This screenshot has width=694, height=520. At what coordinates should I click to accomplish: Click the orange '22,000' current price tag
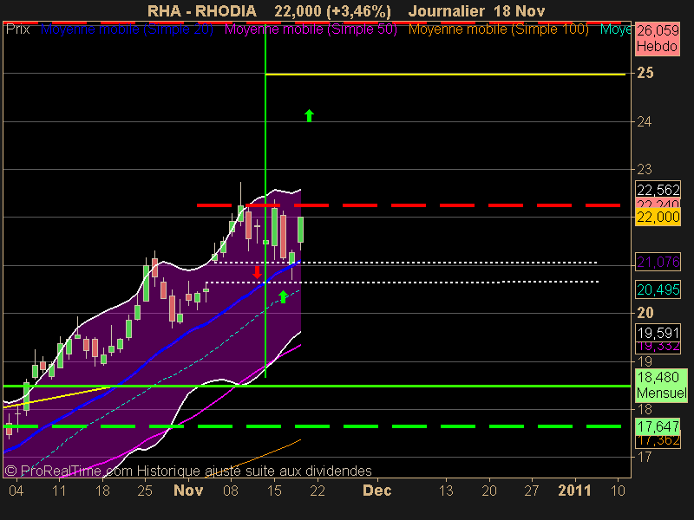pos(658,218)
